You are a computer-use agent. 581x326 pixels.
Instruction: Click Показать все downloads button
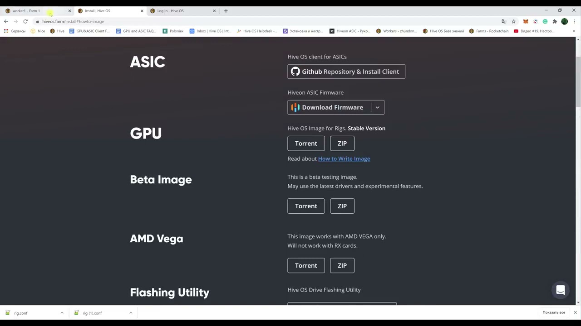pyautogui.click(x=554, y=312)
